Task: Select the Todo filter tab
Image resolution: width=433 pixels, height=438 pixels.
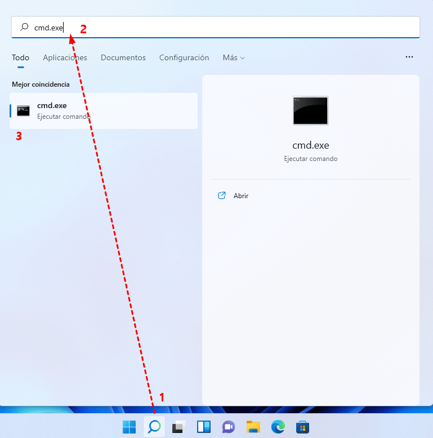Action: (x=20, y=57)
